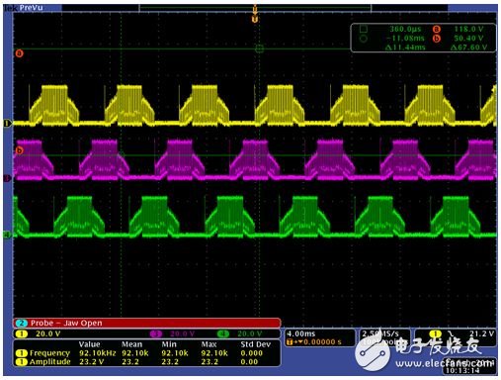The image size is (501, 380).
Task: Click the '-11.08ms' cursor time readout
Action: pos(405,39)
